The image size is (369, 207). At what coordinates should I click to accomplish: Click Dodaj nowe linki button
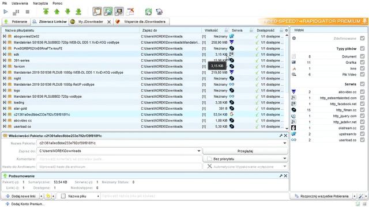[x=21, y=196]
